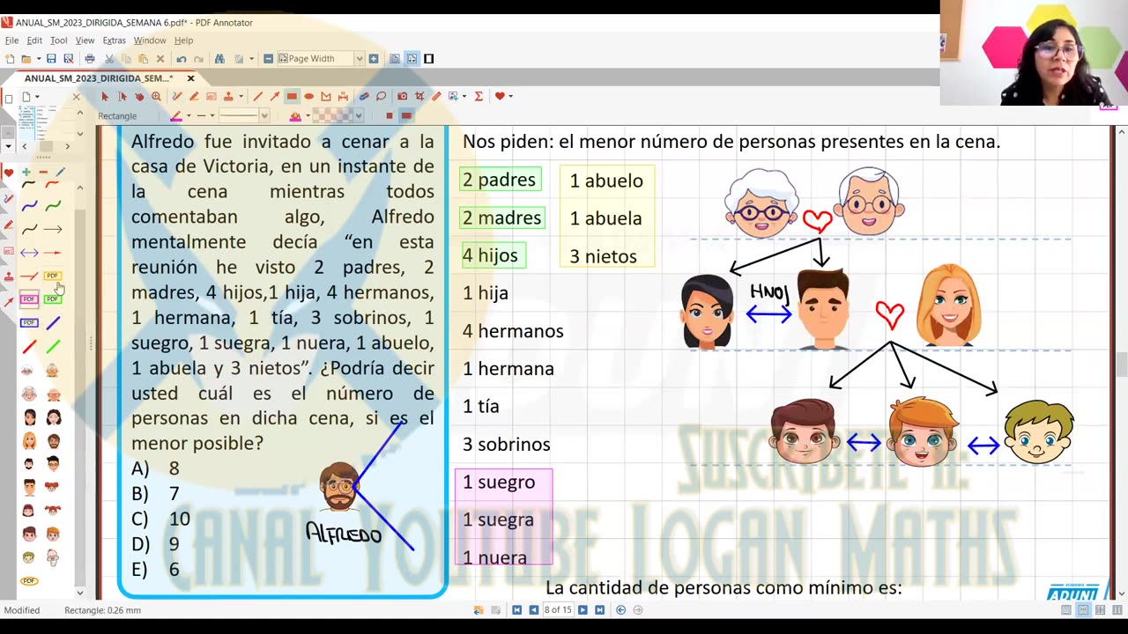This screenshot has width=1128, height=634.
Task: Click the Sigma formula tool
Action: [479, 96]
